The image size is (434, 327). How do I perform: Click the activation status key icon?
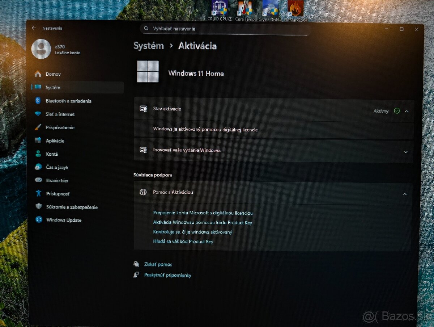[x=144, y=109]
